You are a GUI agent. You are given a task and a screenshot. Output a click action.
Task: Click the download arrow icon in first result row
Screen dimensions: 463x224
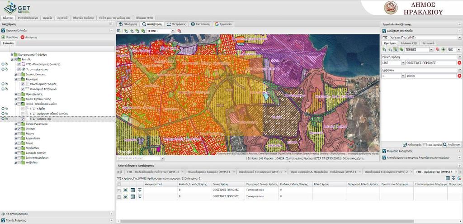tap(140, 190)
